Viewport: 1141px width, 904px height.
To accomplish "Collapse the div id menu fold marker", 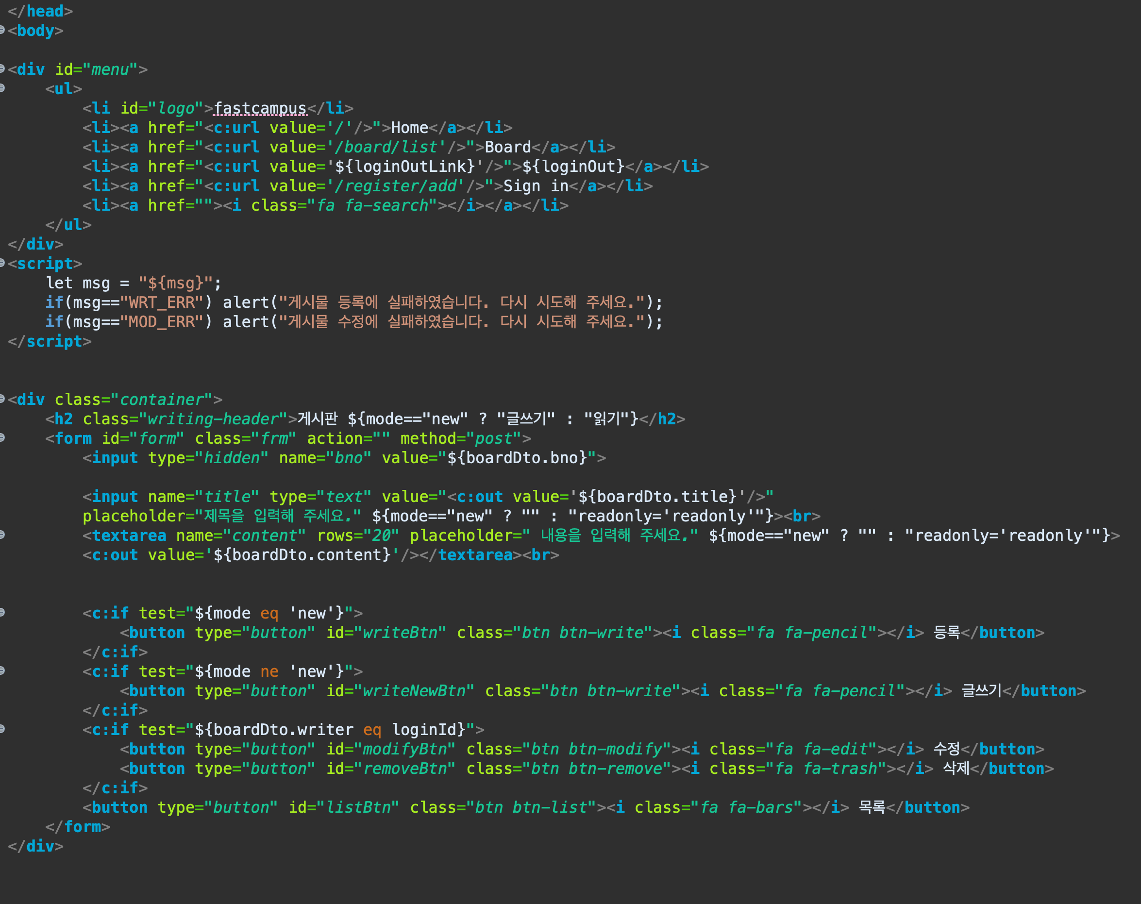I will point(2,68).
